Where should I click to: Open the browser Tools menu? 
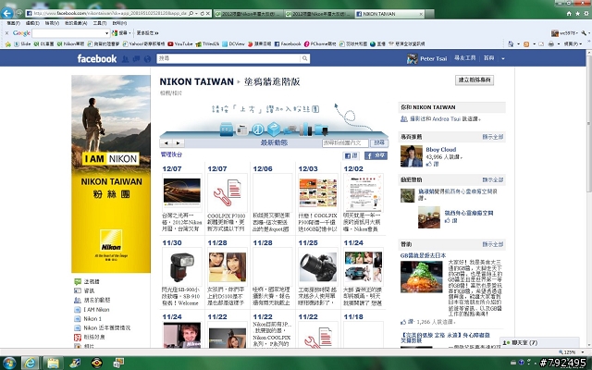pos(100,23)
